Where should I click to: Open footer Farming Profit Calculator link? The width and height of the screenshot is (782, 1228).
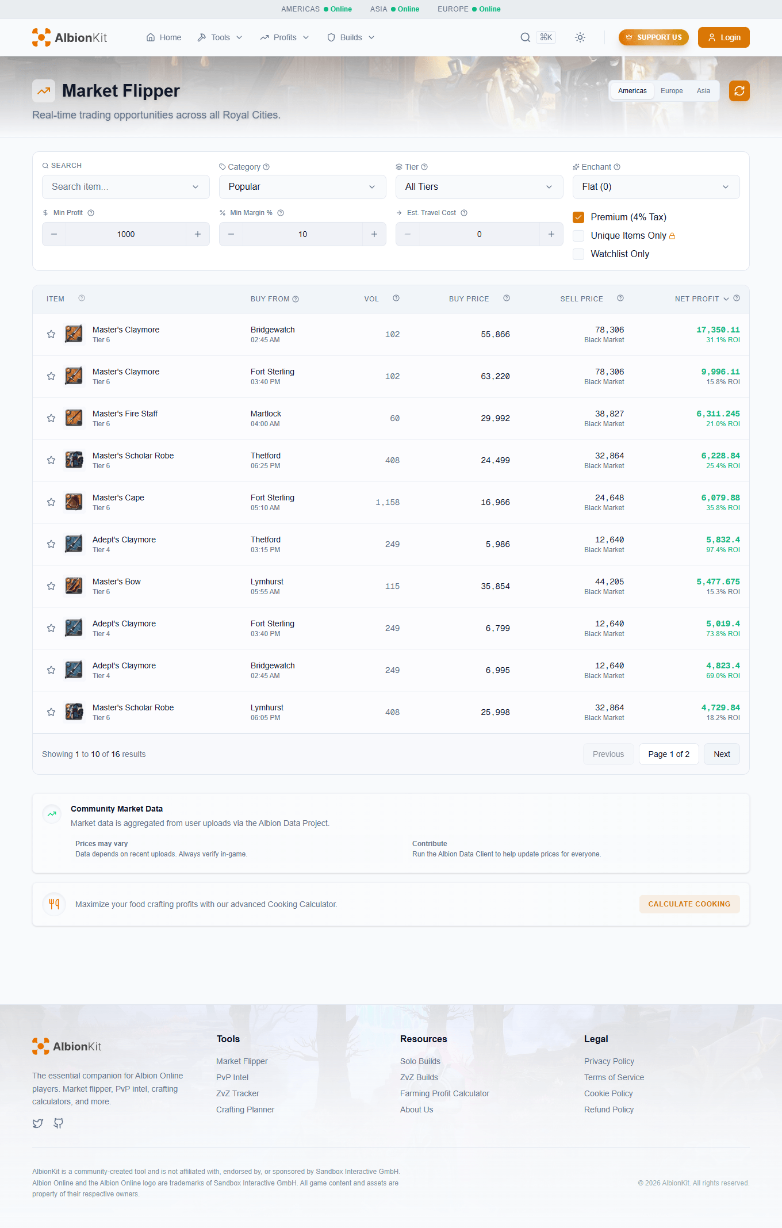coord(445,1093)
